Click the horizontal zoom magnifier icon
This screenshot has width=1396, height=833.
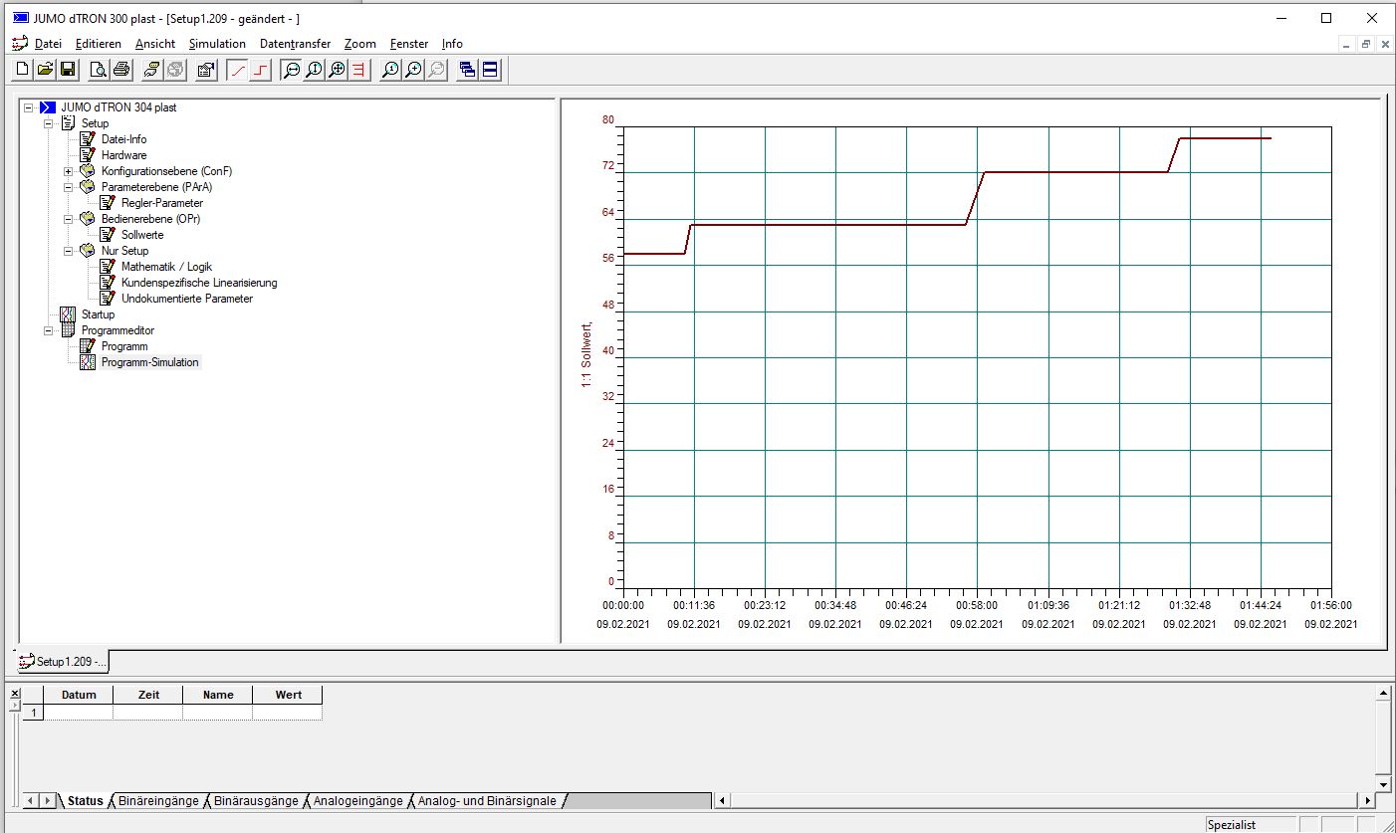coord(291,70)
